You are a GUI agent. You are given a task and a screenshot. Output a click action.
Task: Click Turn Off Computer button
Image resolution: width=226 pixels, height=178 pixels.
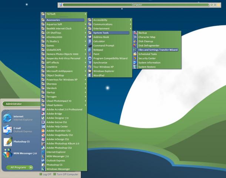coord(66,174)
